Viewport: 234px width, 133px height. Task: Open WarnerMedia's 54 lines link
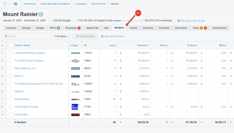coord(114,99)
